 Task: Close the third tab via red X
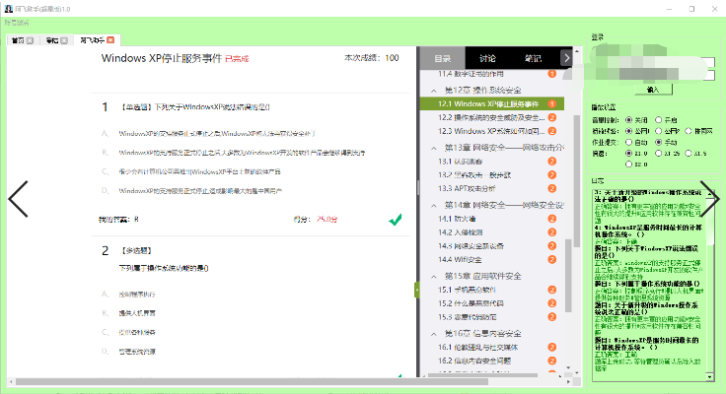point(110,40)
